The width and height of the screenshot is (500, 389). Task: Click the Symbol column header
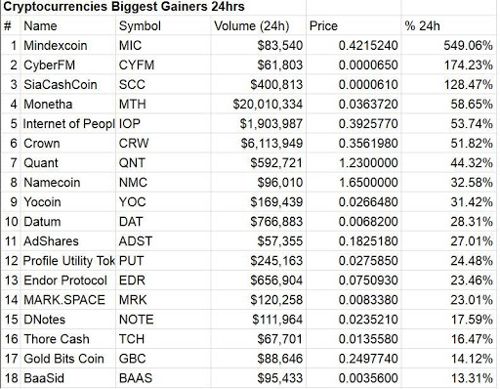(163, 25)
